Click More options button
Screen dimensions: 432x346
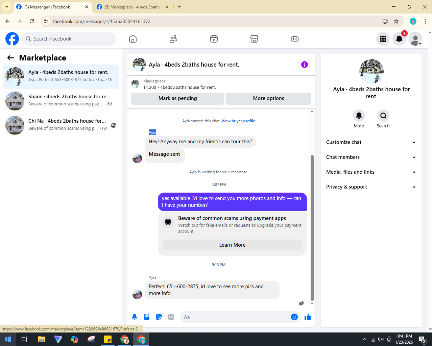point(268,98)
